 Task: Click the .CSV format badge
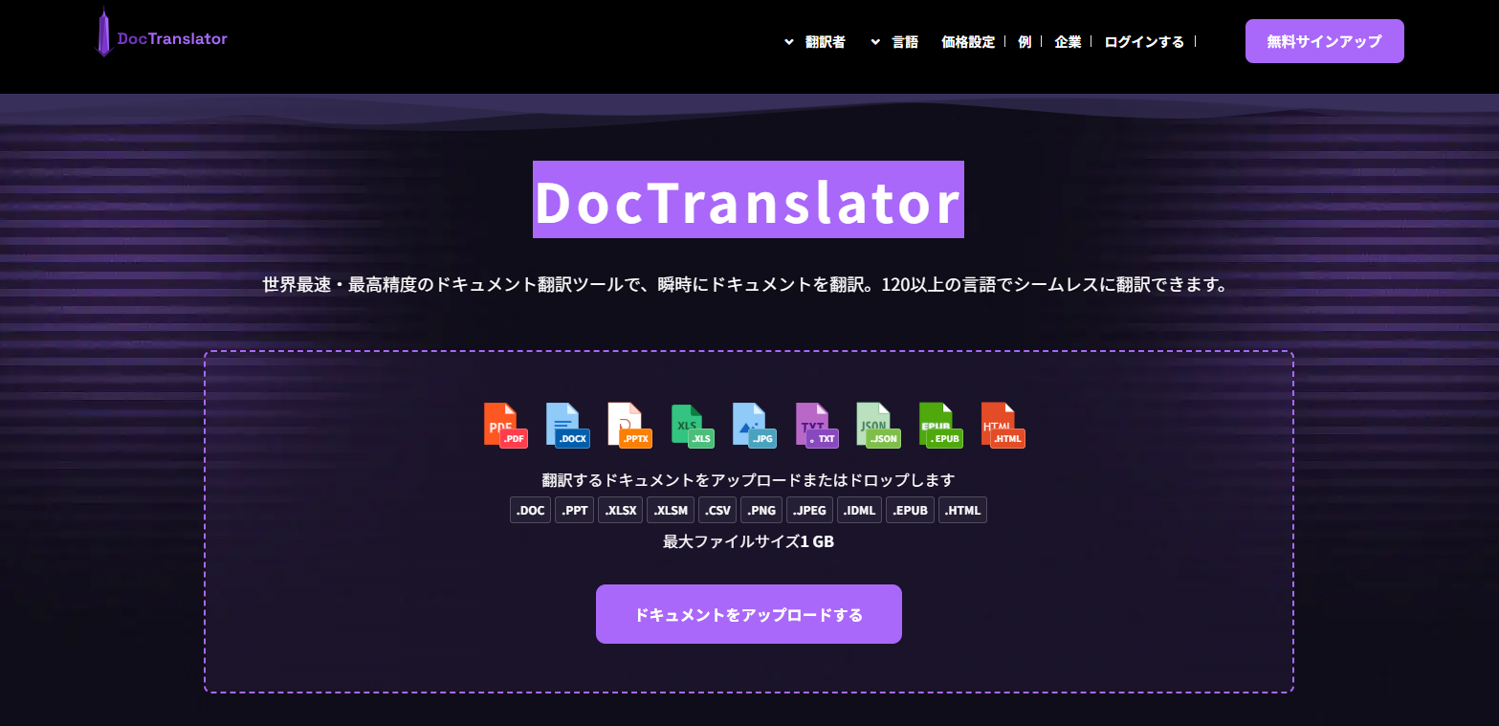[x=716, y=510]
